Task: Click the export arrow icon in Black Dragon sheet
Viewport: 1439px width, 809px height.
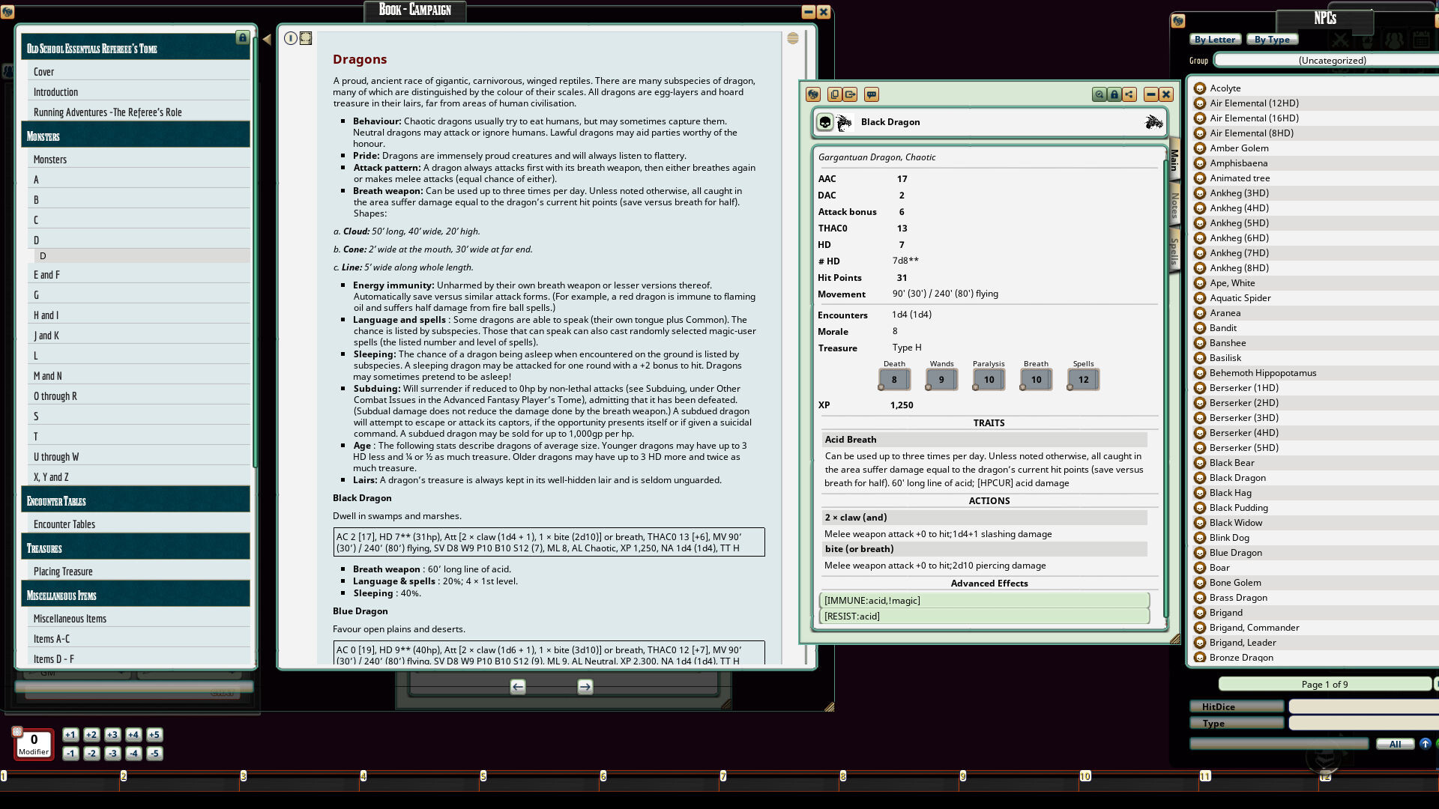Action: pos(850,94)
